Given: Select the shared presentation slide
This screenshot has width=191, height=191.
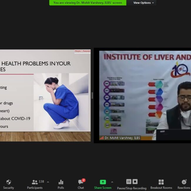Looking at the screenshot, I should click(x=45, y=95).
